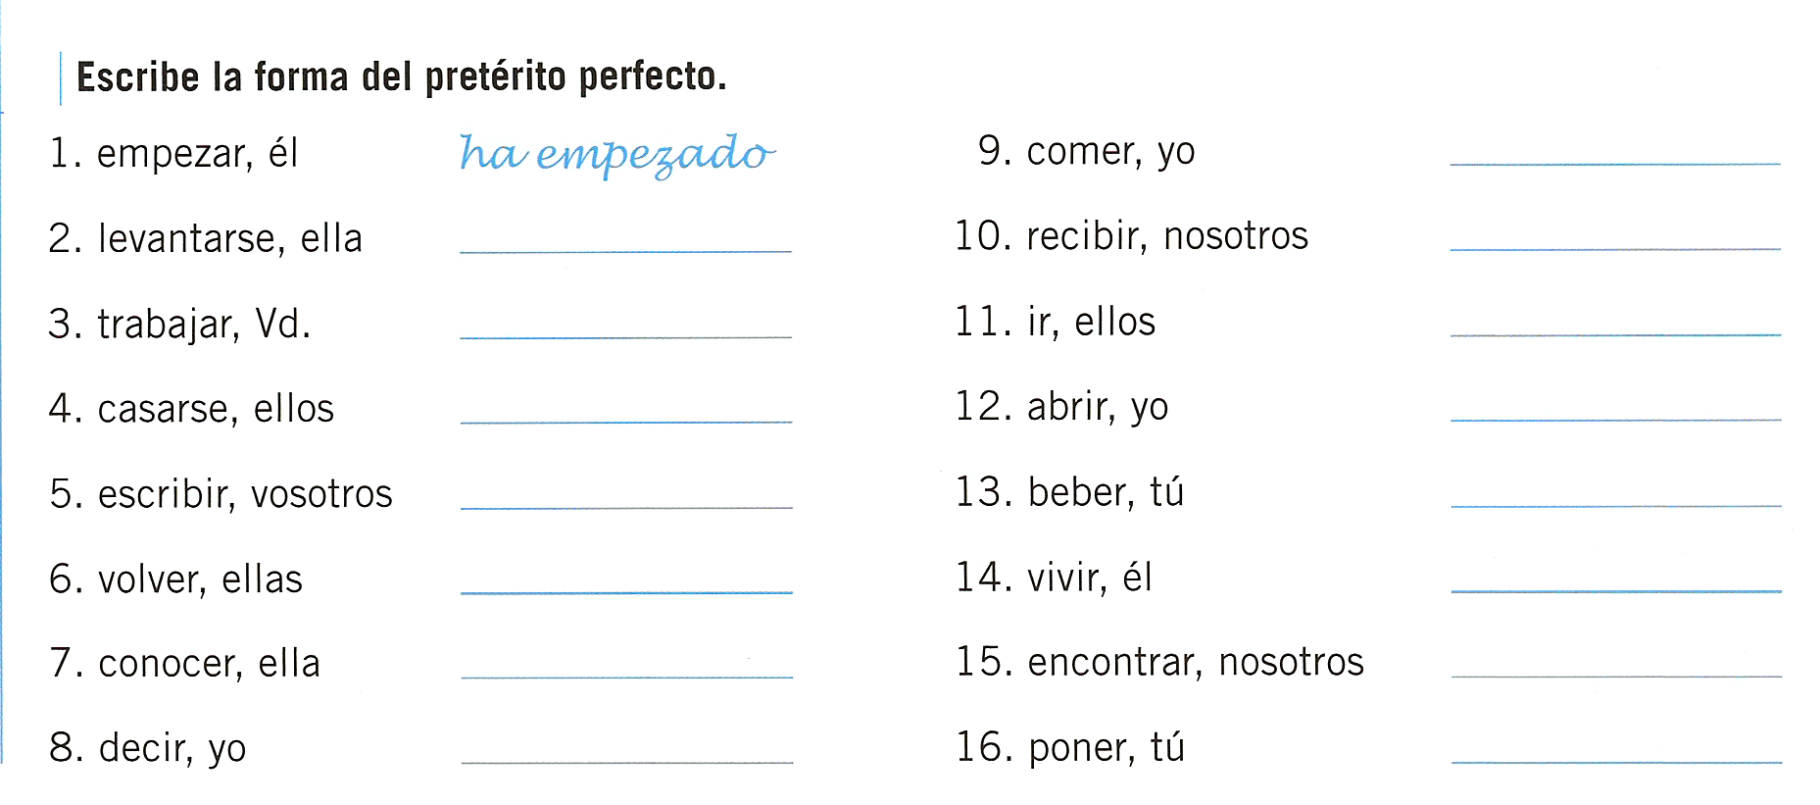
Task: Select the answer line for decir, yo
Action: [626, 762]
